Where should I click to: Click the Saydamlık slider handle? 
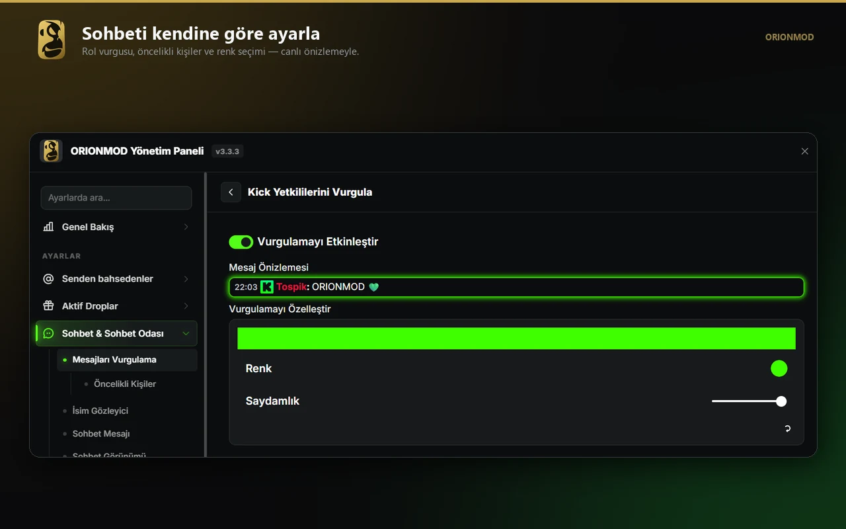click(x=781, y=401)
